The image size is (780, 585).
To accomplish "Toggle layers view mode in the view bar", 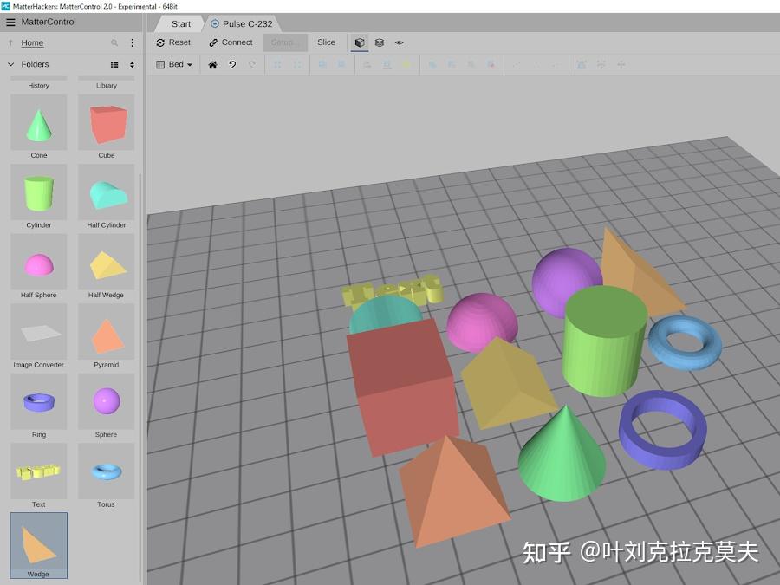I will [x=379, y=42].
